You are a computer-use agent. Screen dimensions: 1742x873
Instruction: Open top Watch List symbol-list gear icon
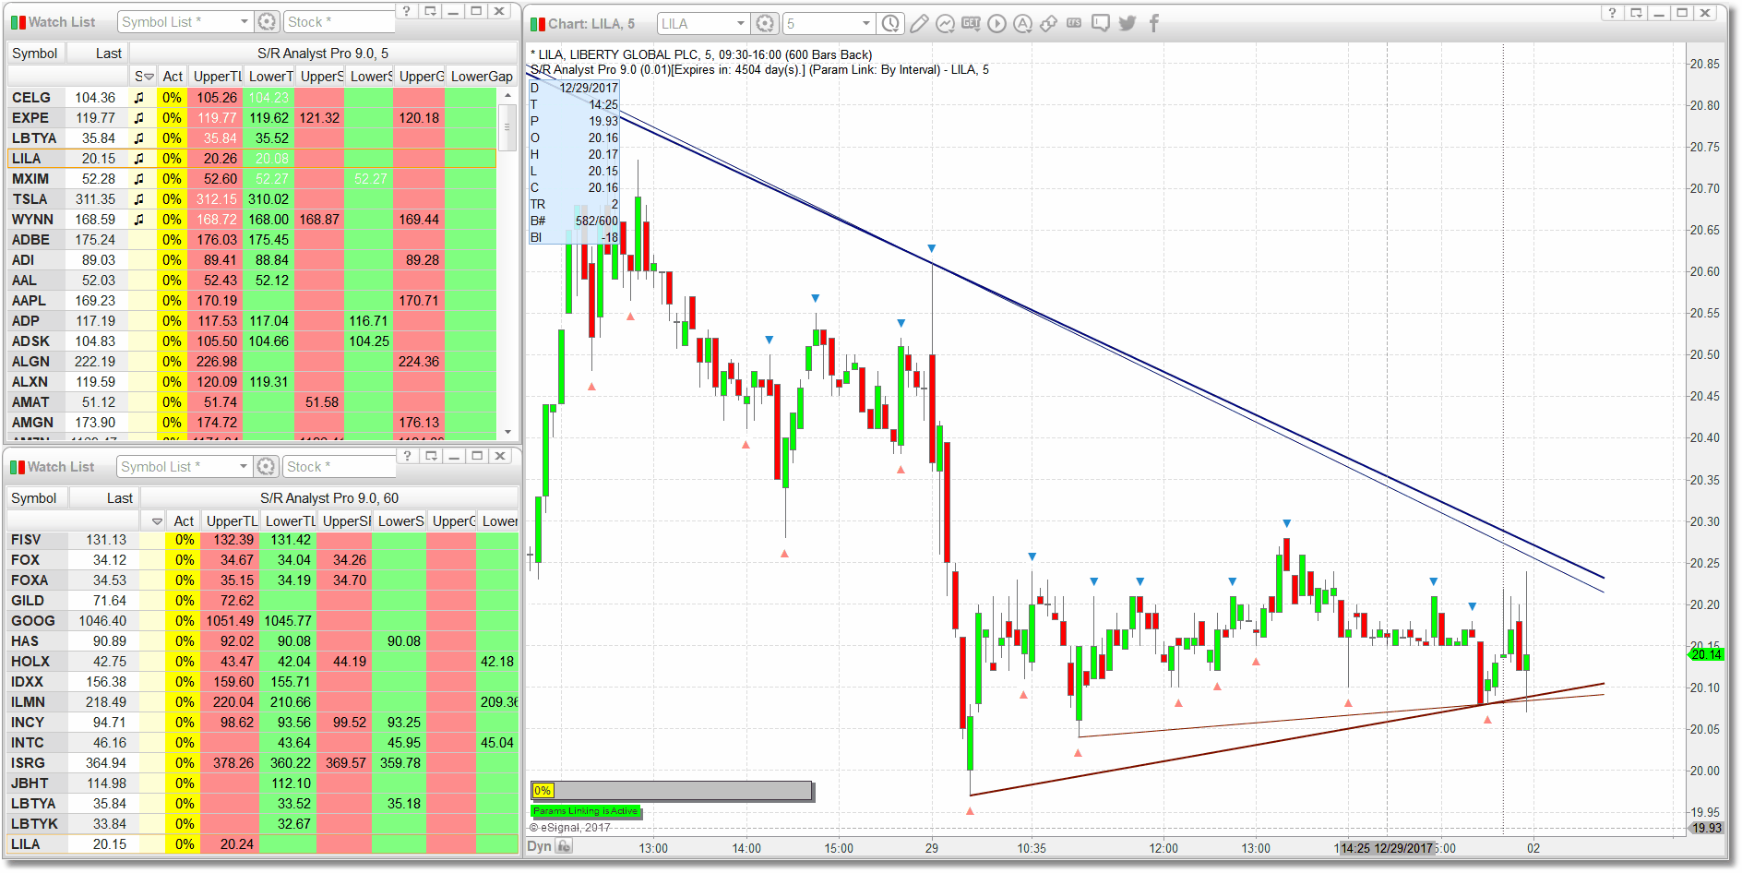[267, 21]
